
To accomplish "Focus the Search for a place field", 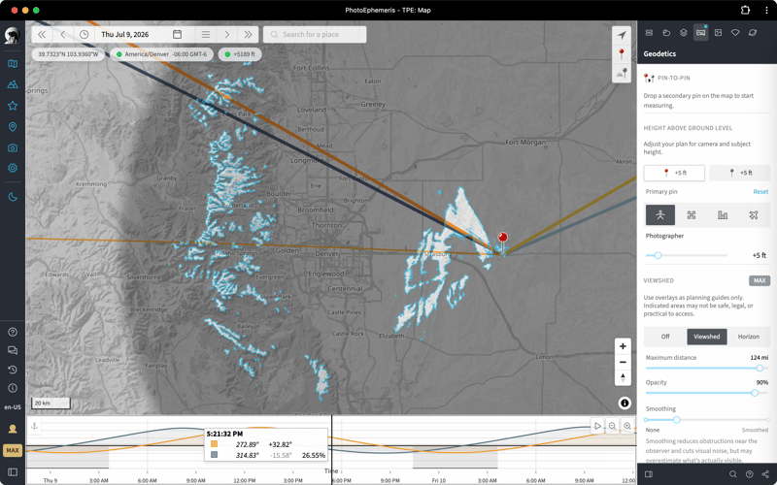I will 315,34.
